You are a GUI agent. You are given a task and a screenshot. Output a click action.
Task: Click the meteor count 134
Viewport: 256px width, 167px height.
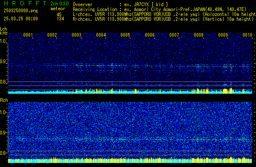pyautogui.click(x=60, y=19)
